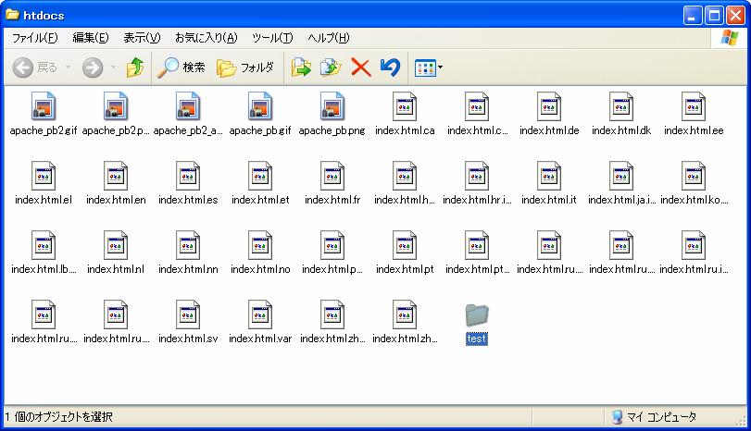This screenshot has width=751, height=431.
Task: Click the blue Undo arrow icon
Action: point(390,68)
